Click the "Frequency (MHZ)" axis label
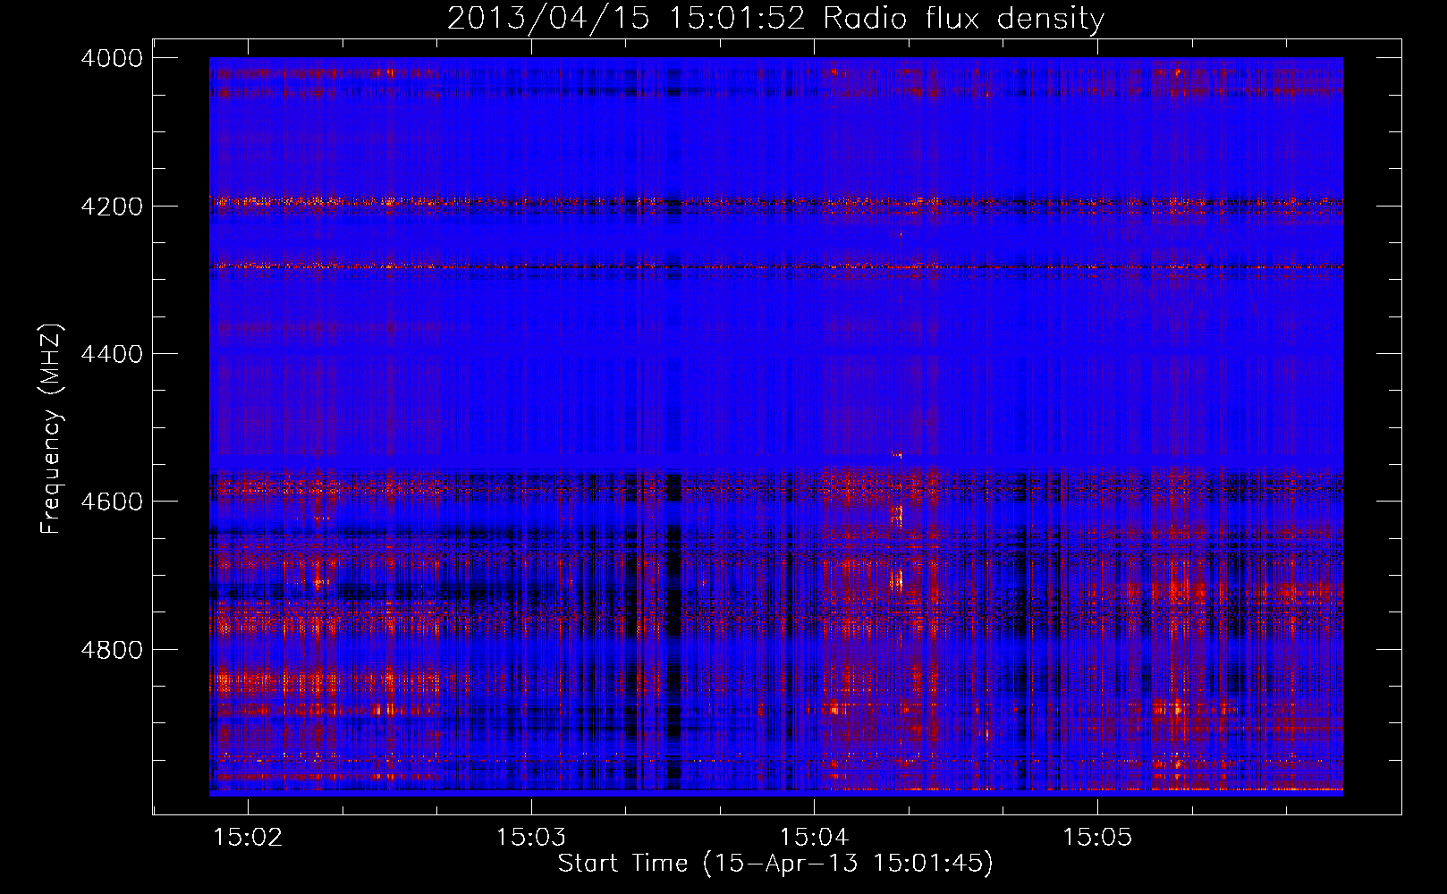 (x=51, y=429)
